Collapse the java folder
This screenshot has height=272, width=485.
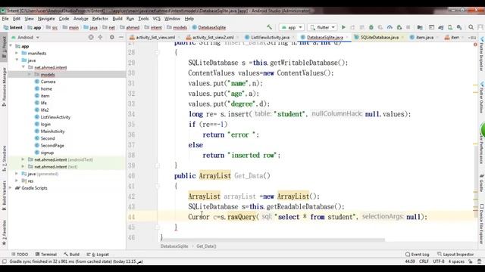17,60
